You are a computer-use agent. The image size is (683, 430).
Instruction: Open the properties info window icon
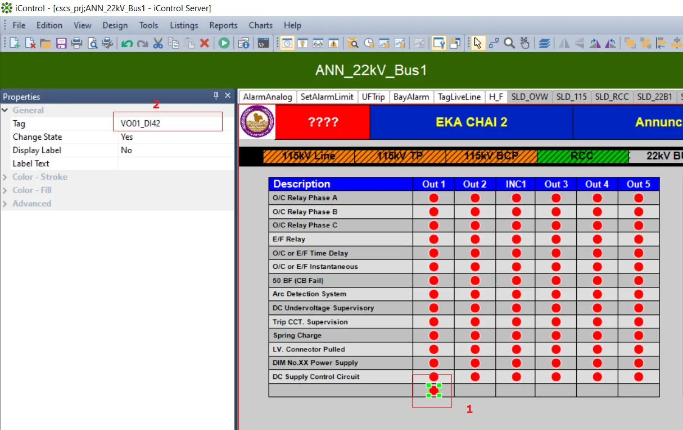244,43
